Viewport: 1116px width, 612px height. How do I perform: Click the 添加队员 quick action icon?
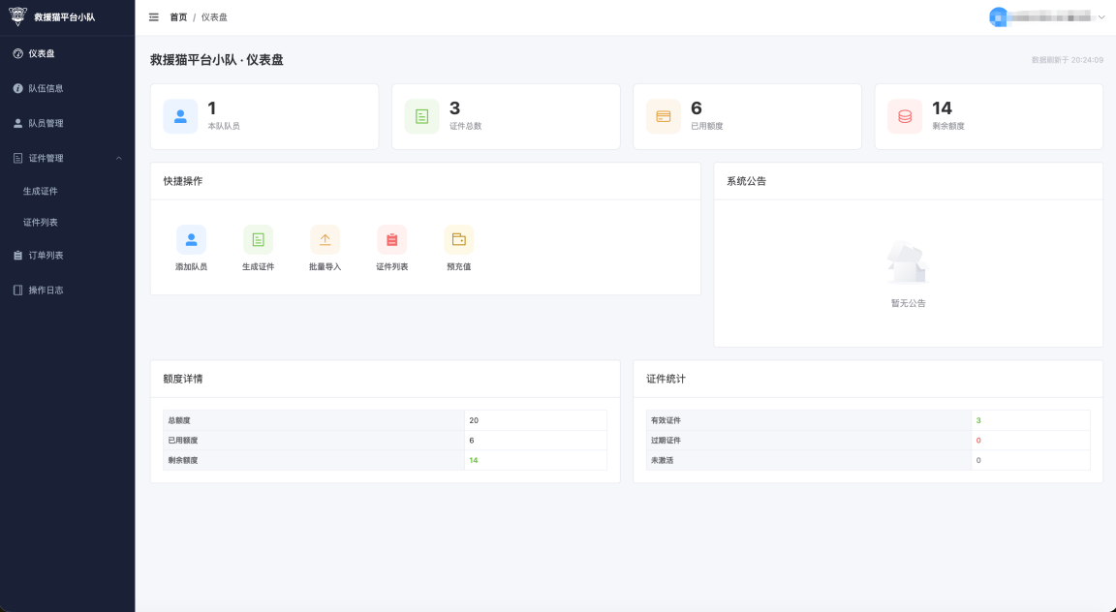coord(191,239)
